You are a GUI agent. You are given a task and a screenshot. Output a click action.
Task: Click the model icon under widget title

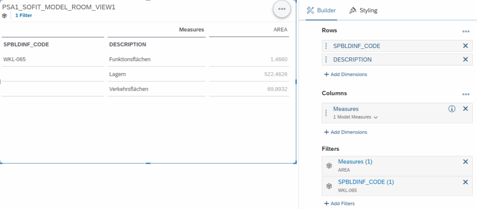click(4, 15)
